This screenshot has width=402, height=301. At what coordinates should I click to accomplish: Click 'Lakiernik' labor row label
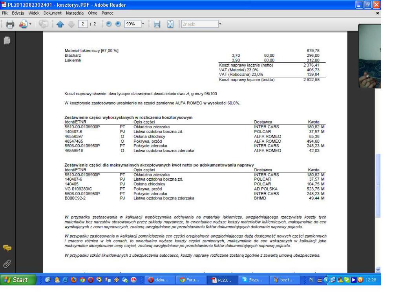coord(73,60)
